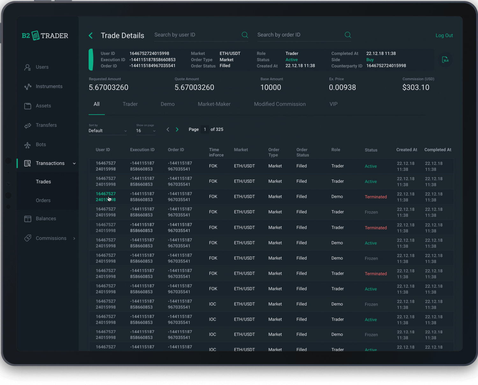Viewport: 478px width, 385px height.
Task: Export trade details with the XLS icon
Action: pyautogui.click(x=446, y=60)
